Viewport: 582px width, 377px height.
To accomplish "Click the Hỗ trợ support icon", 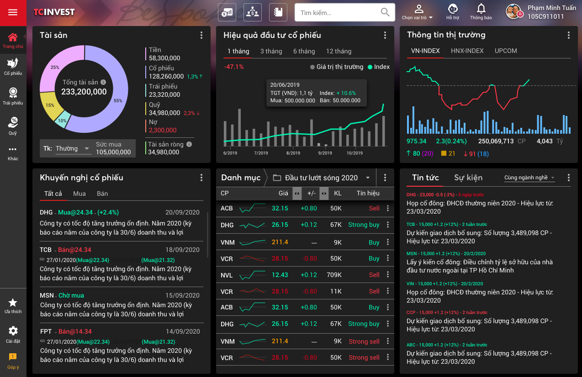I will click(452, 12).
